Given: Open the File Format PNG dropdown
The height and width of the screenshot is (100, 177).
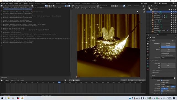Looking at the screenshot, I should point(168,84).
